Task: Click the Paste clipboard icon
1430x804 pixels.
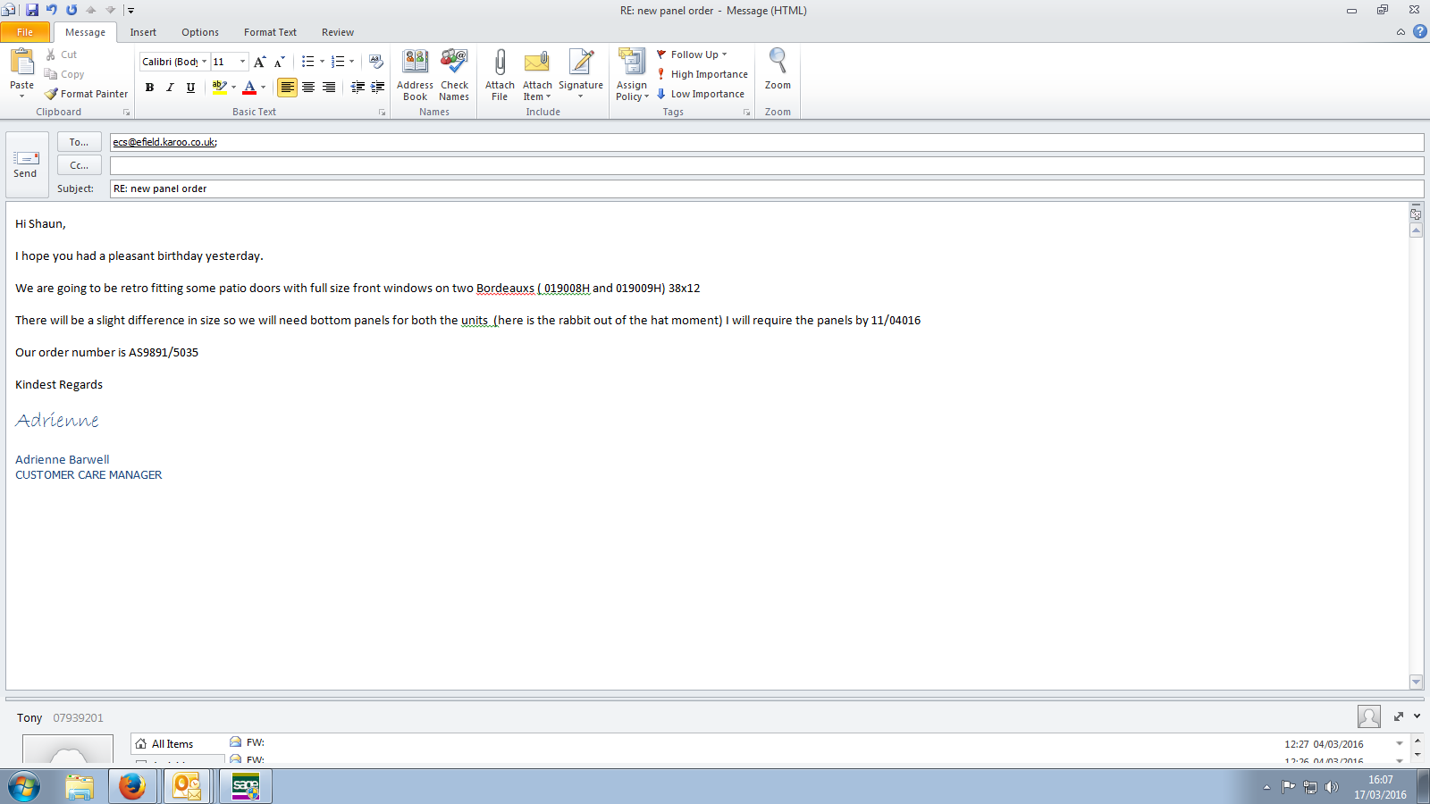Action: [x=21, y=63]
